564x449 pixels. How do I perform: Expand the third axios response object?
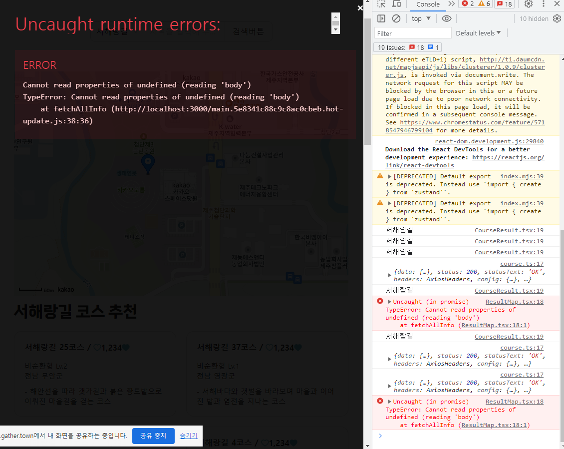pos(389,387)
